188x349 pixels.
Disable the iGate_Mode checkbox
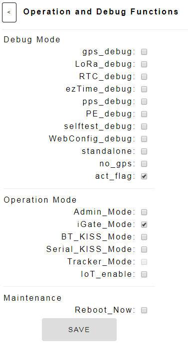coord(144,225)
